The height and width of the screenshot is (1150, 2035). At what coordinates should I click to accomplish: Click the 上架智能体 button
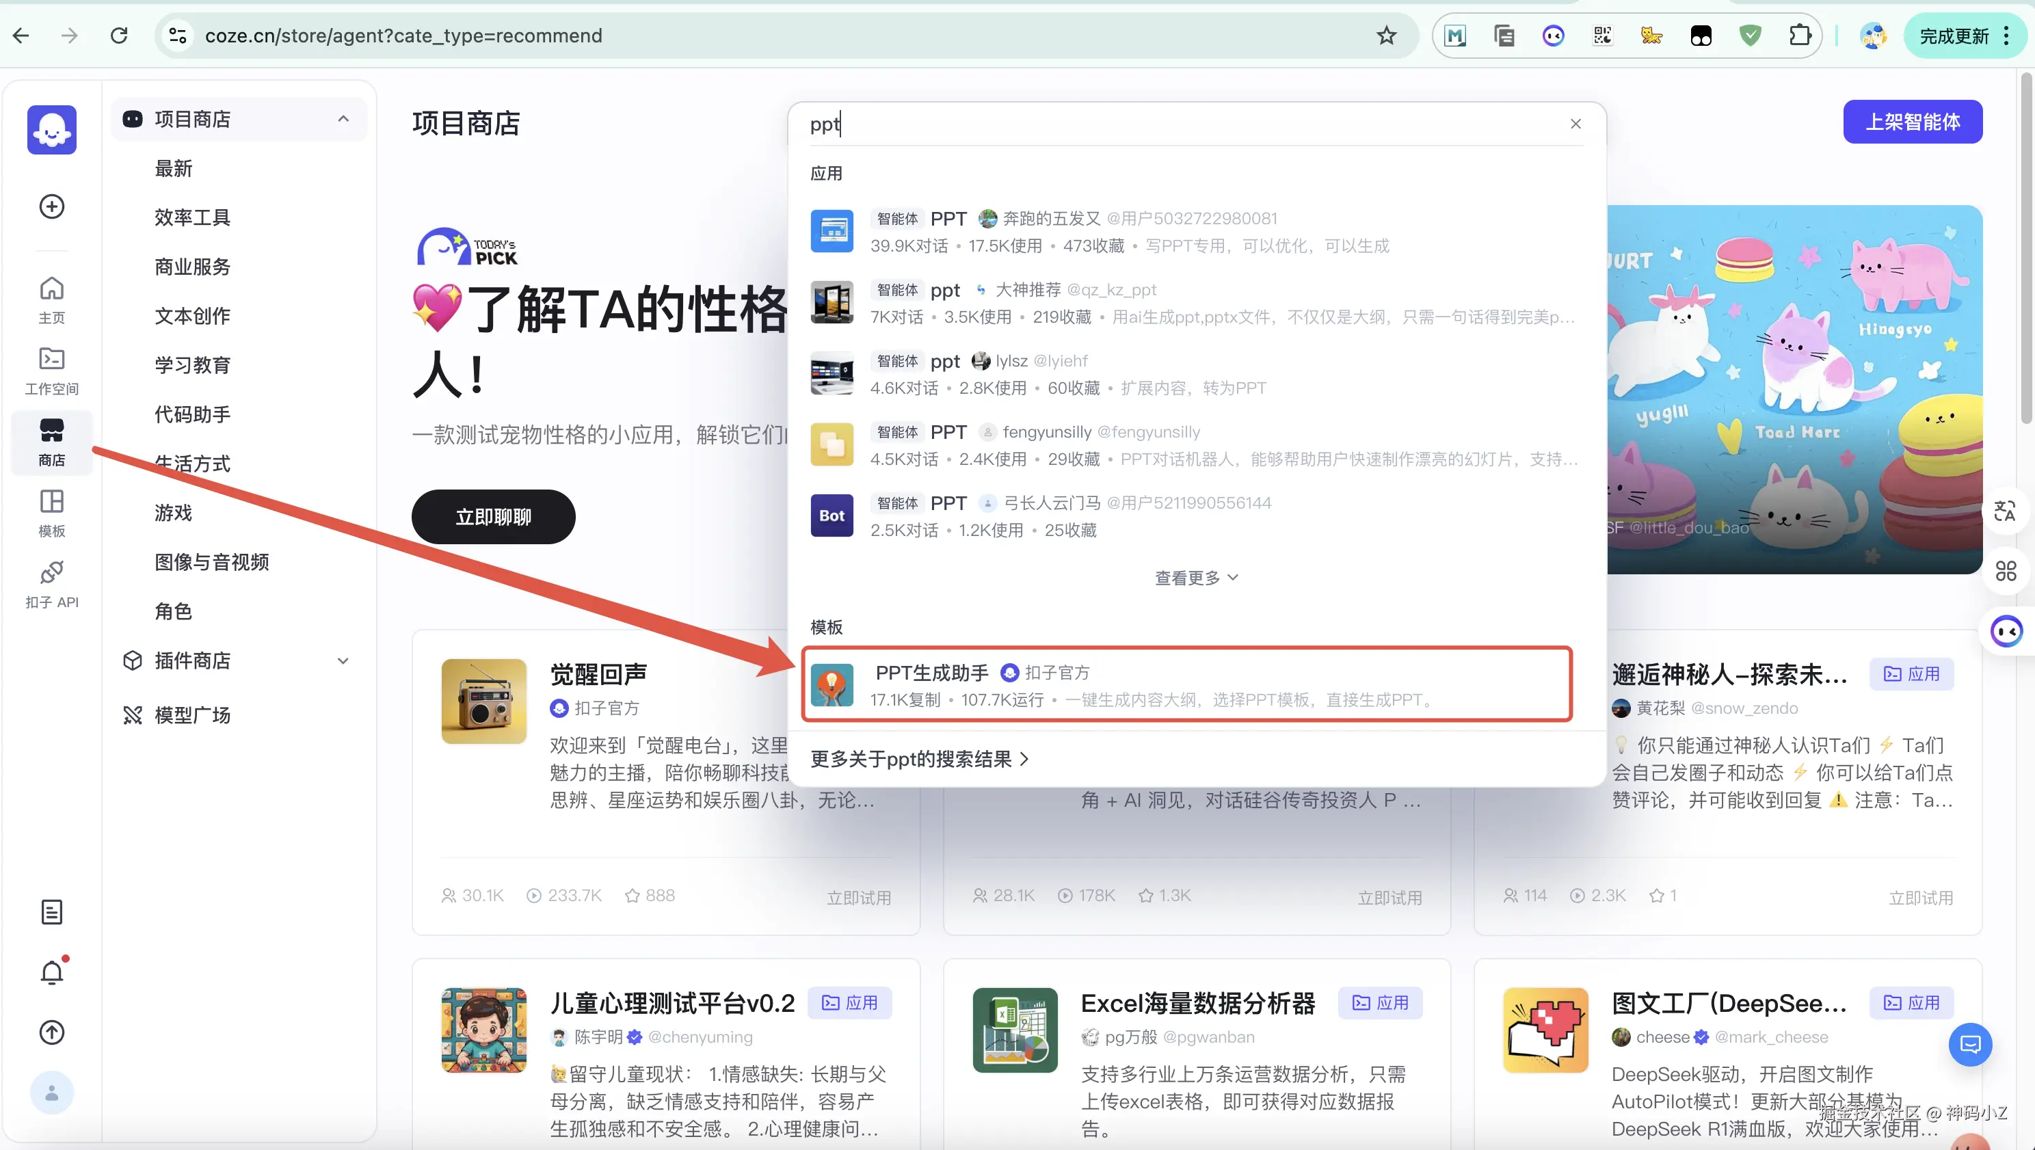click(x=1912, y=122)
